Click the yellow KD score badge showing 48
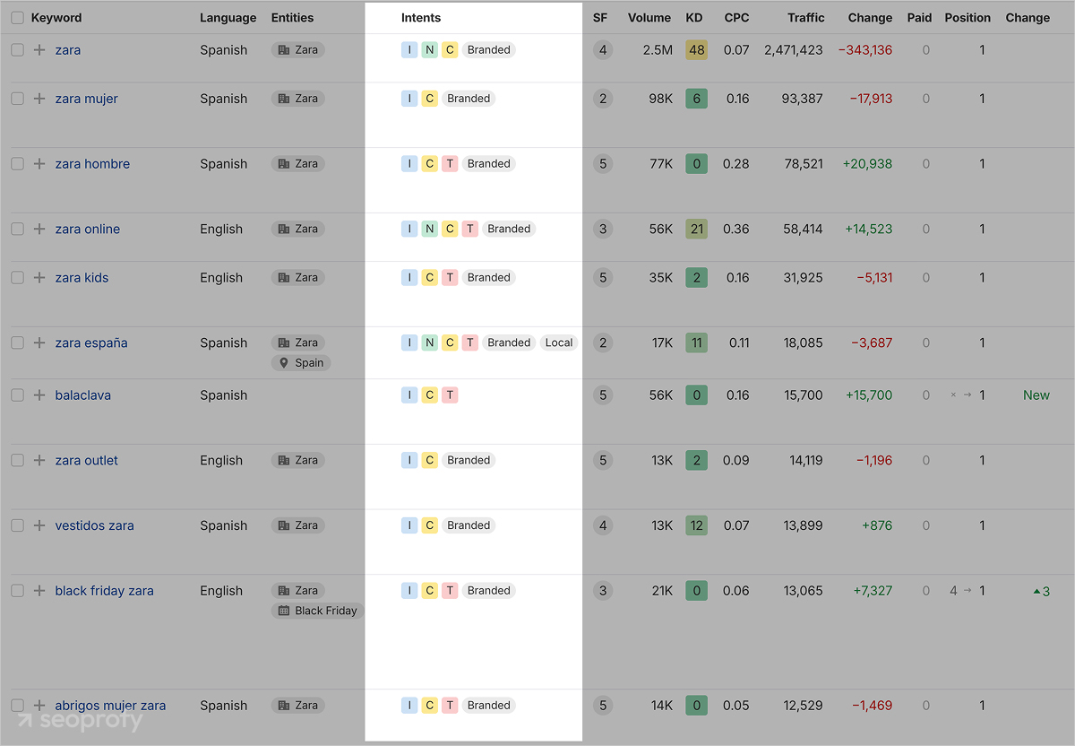 pyautogui.click(x=696, y=50)
